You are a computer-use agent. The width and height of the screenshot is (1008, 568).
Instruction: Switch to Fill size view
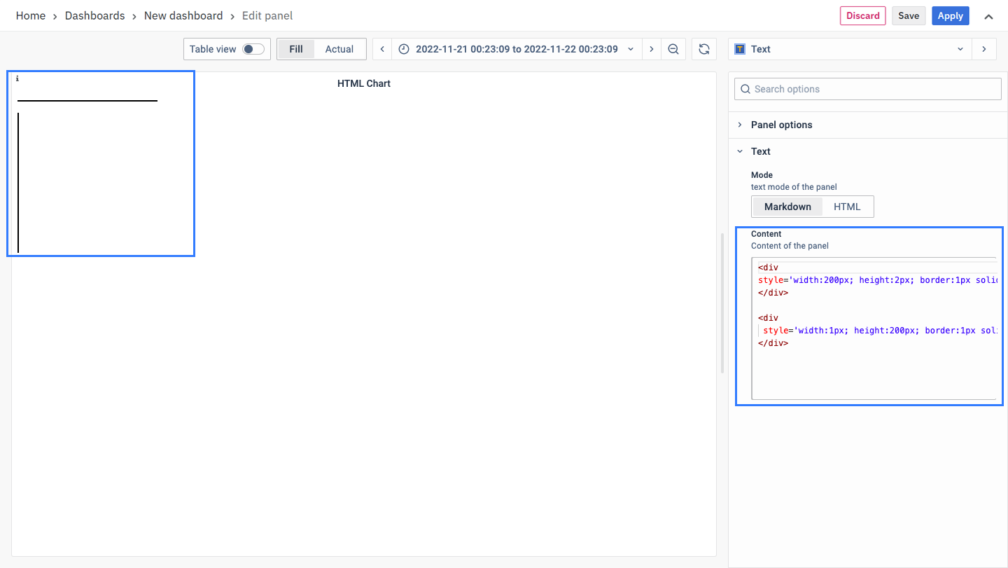296,49
